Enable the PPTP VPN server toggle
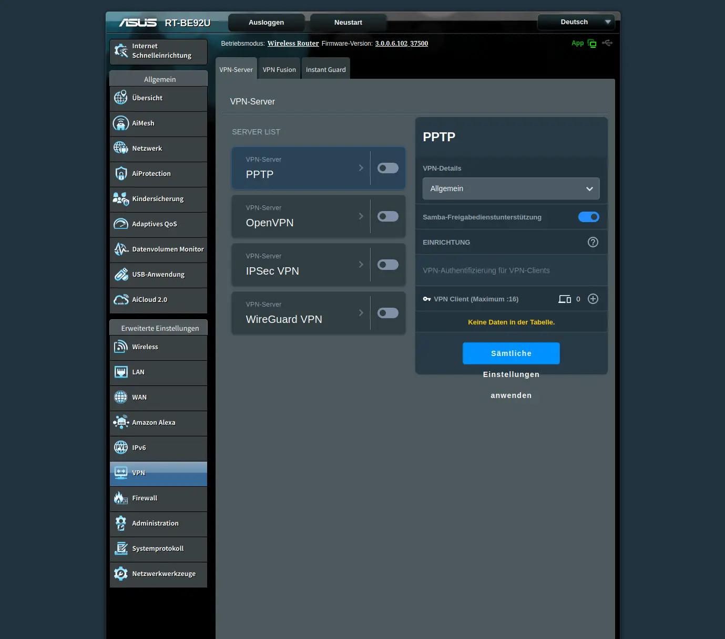 pos(387,168)
